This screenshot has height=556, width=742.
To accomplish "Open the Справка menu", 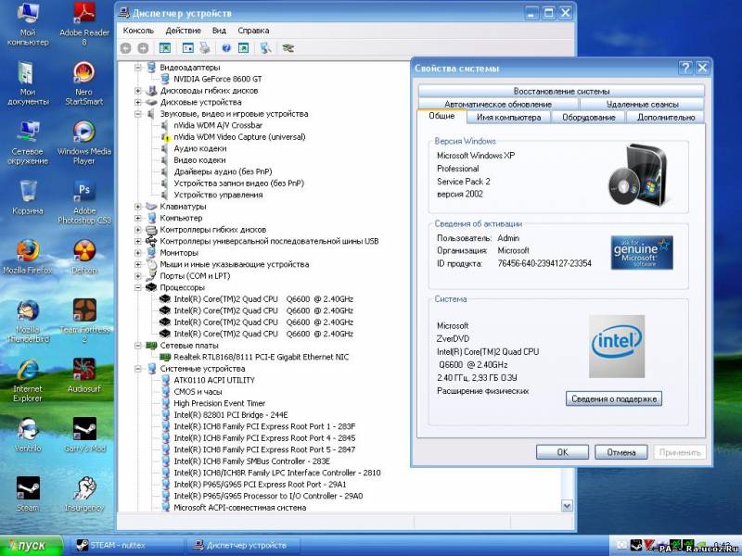I will pos(253,31).
